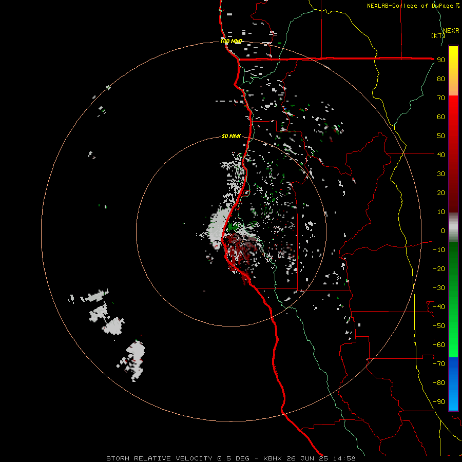Click the bright green segment of color bar

tap(453, 300)
